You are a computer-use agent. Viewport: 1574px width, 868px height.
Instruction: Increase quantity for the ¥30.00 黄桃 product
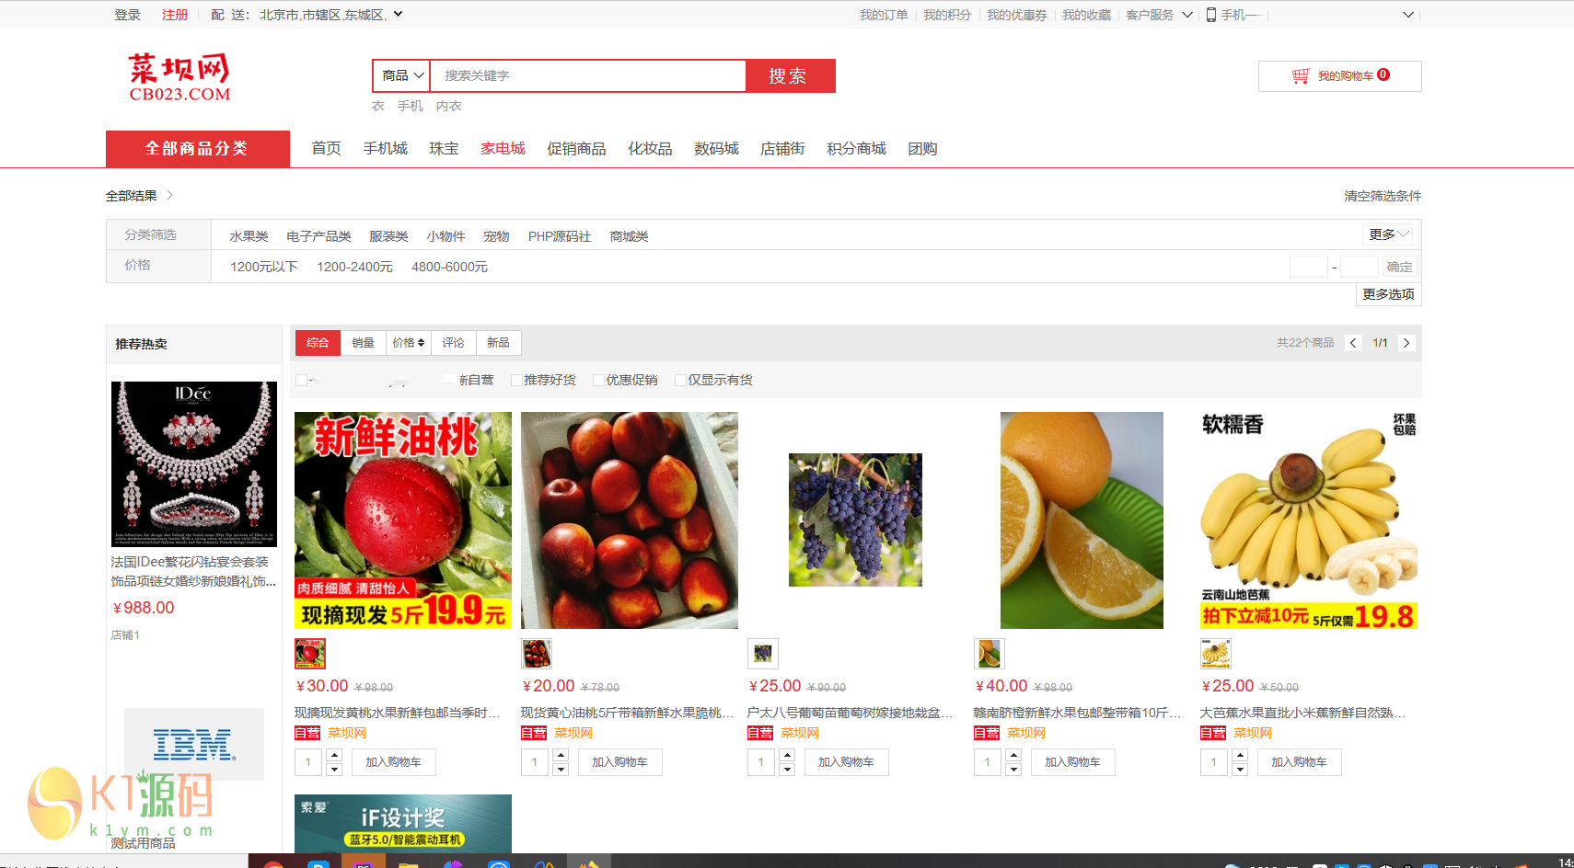tap(334, 756)
